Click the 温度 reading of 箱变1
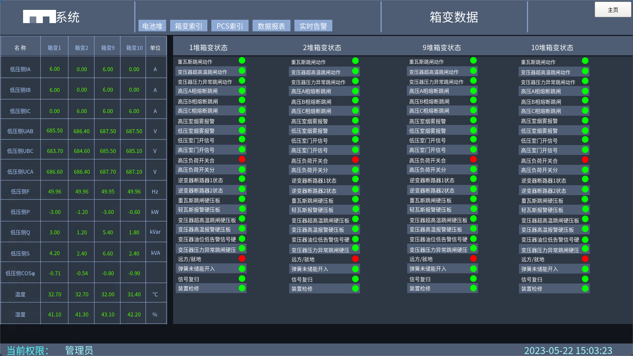Image resolution: width=633 pixels, height=356 pixels. pos(54,294)
